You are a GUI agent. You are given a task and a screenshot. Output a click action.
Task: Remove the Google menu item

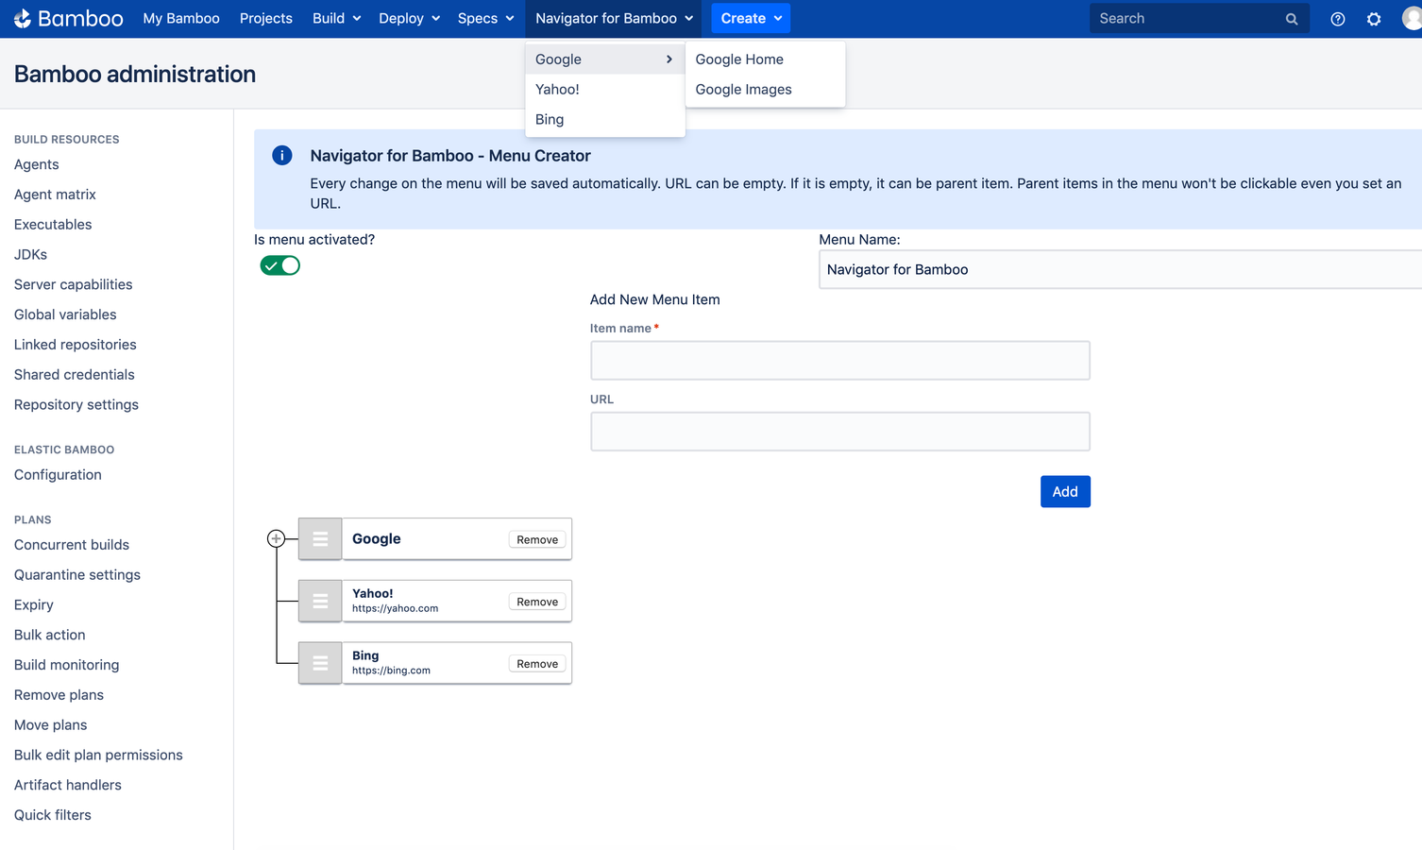[x=537, y=539]
